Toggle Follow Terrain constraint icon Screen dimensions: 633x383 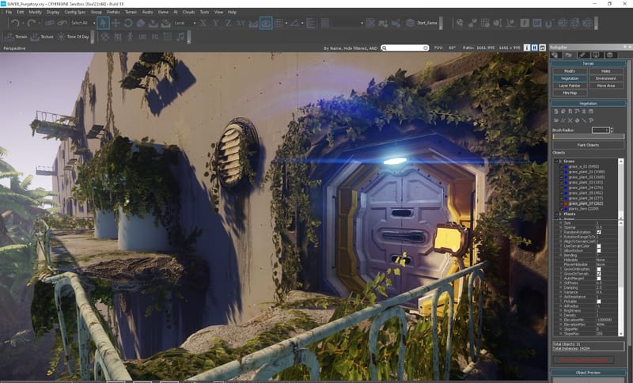253,24
